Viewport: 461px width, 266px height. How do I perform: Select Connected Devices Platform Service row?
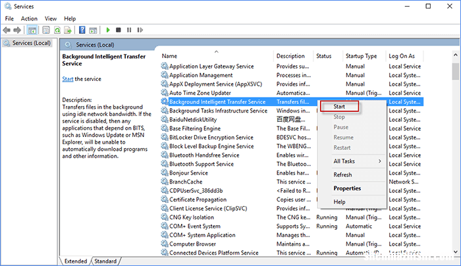[292, 252]
